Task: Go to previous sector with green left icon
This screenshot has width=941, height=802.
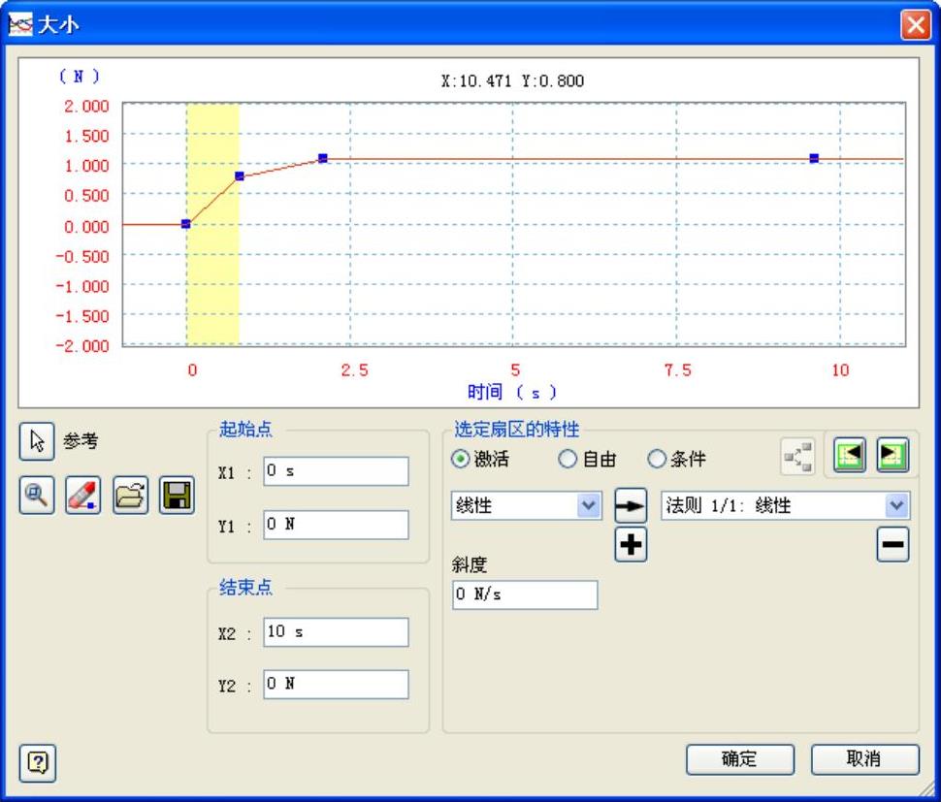Action: [x=850, y=456]
